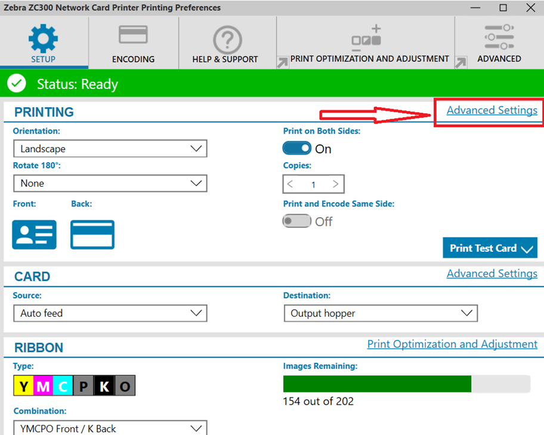Click the Copies value field
544x435 pixels.
(313, 184)
